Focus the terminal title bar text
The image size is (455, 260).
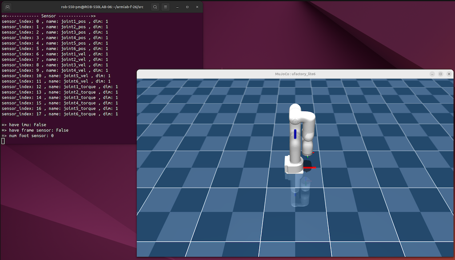click(x=102, y=7)
